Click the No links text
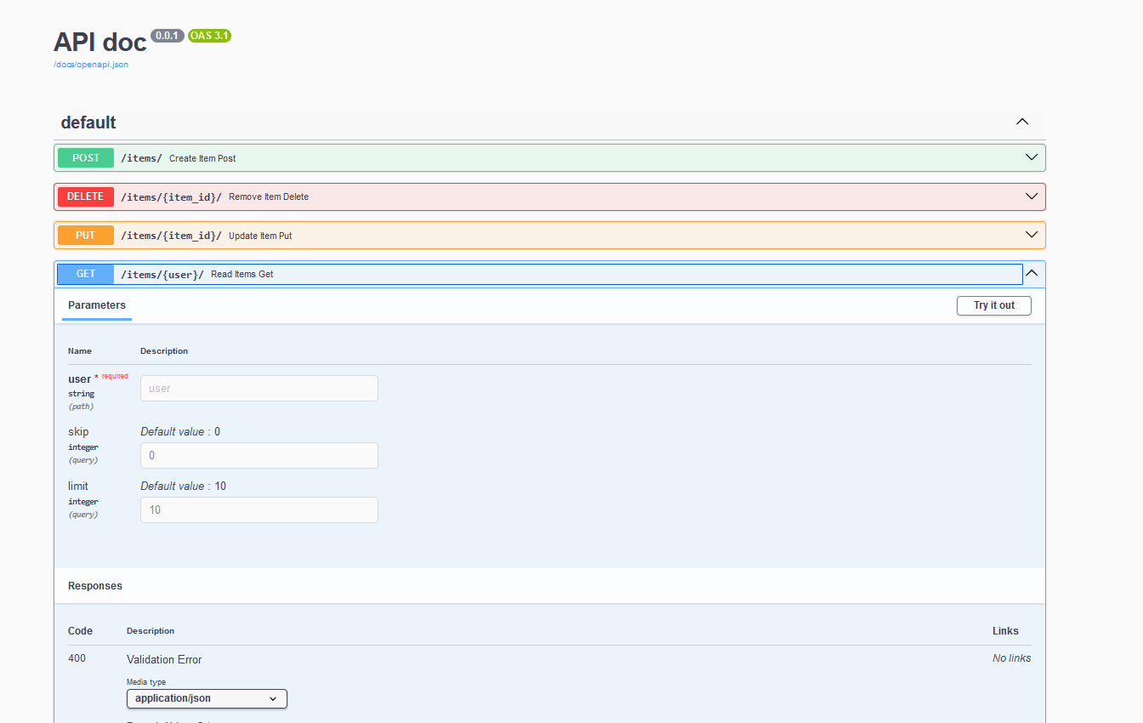This screenshot has height=723, width=1143. coord(1012,658)
